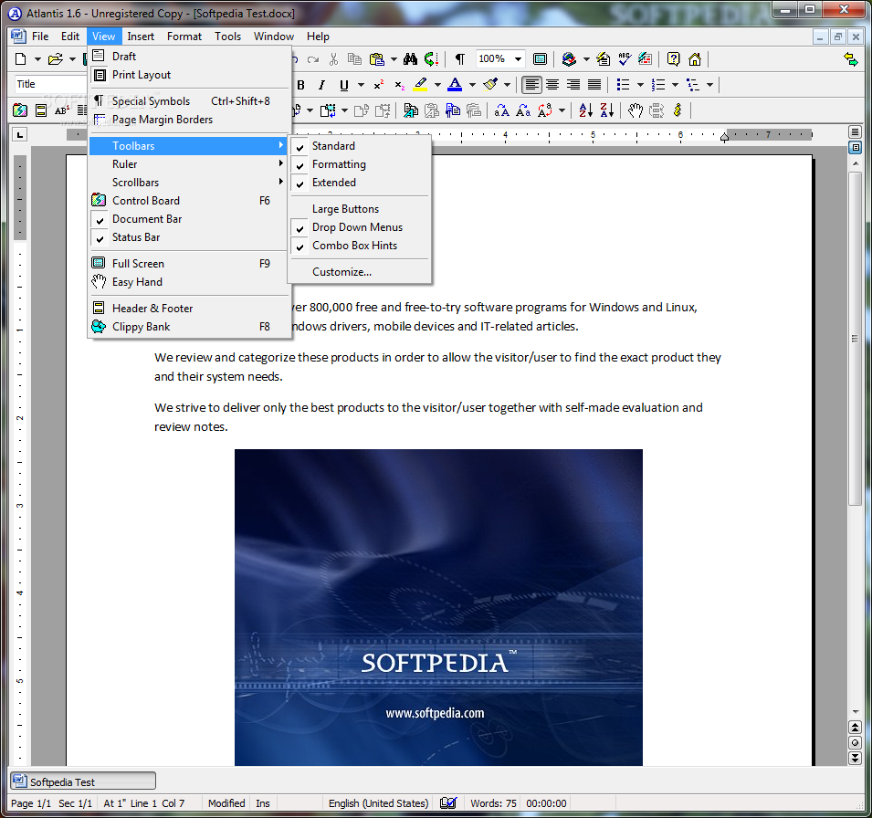The height and width of the screenshot is (818, 872).
Task: Click the Easy Hand icon in the toolbar
Action: pos(636,110)
